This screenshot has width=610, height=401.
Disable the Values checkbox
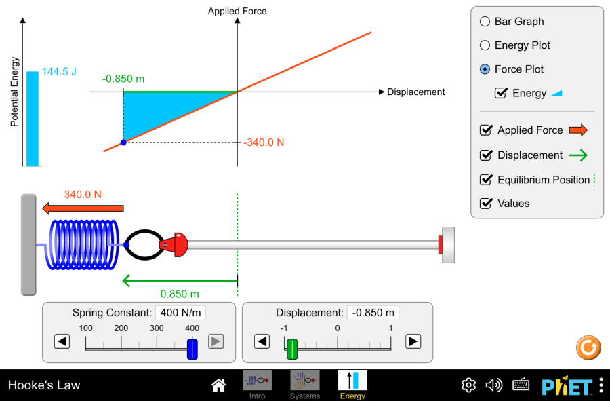point(486,204)
